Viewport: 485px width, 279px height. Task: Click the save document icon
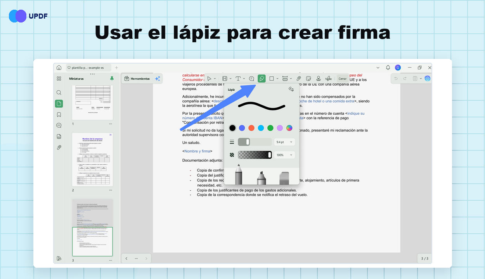415,79
